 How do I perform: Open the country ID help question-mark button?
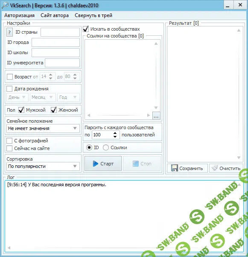(x=9, y=32)
